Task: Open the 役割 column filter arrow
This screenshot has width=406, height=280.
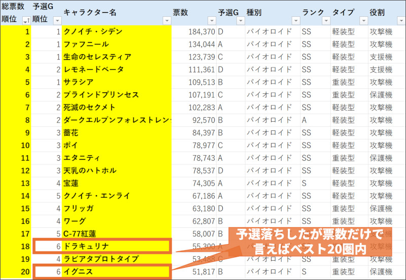Action: click(401, 20)
